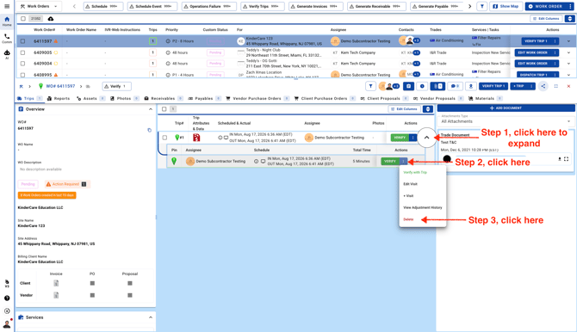Screen dimensions: 577x332
Task: Check work order 6411597 row
Action: [22, 41]
